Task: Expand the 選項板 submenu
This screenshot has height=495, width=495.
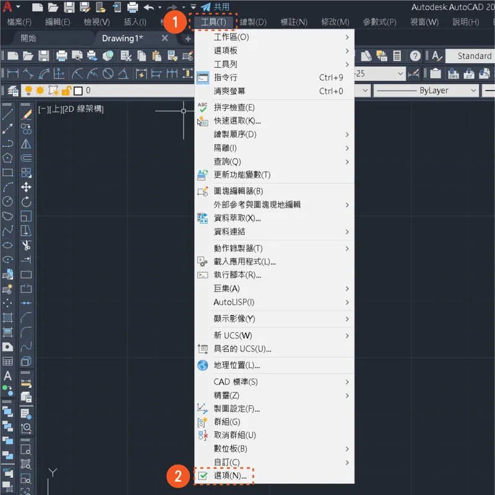Action: pyautogui.click(x=274, y=51)
